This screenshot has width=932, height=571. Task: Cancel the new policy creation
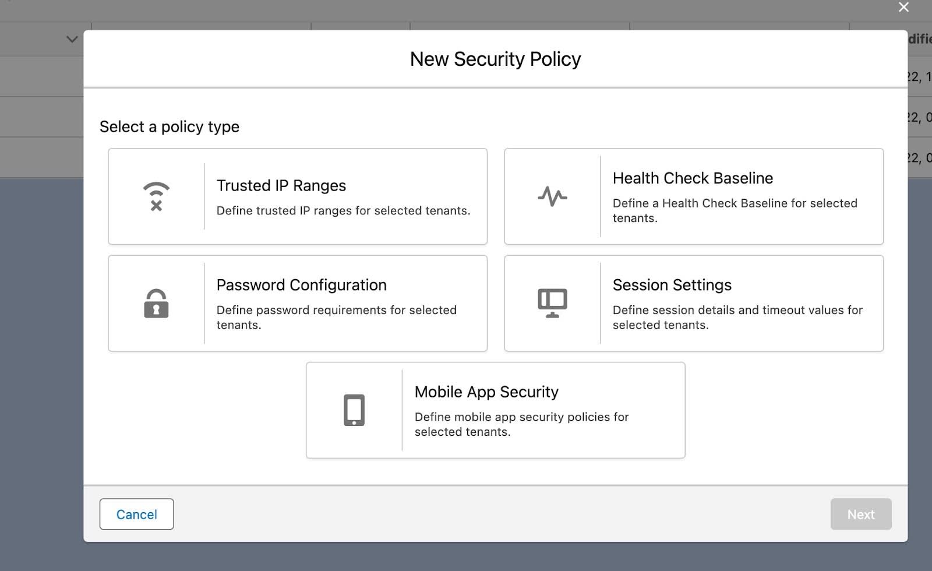(136, 514)
